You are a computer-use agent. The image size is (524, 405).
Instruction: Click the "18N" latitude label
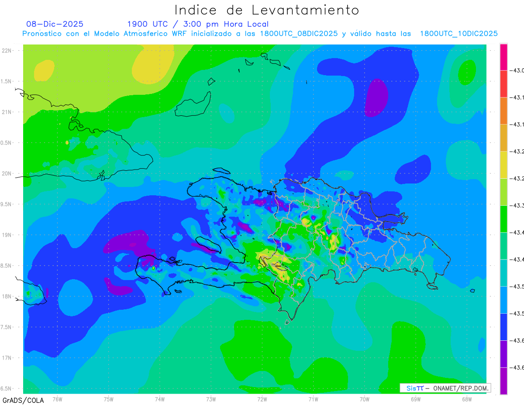7,297
